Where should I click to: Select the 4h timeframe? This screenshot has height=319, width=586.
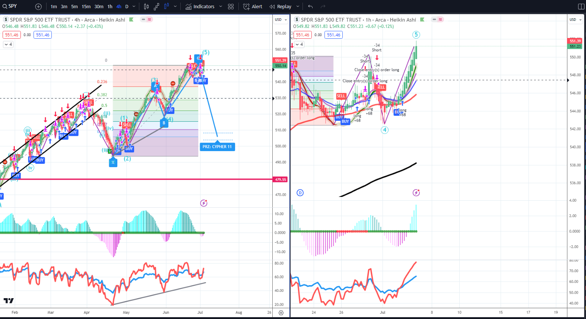119,7
